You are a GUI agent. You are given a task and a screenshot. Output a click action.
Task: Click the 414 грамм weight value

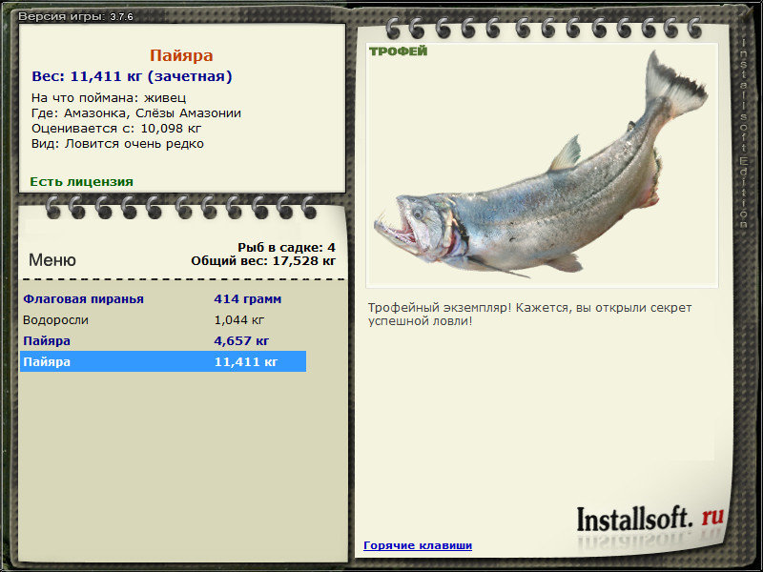point(248,298)
